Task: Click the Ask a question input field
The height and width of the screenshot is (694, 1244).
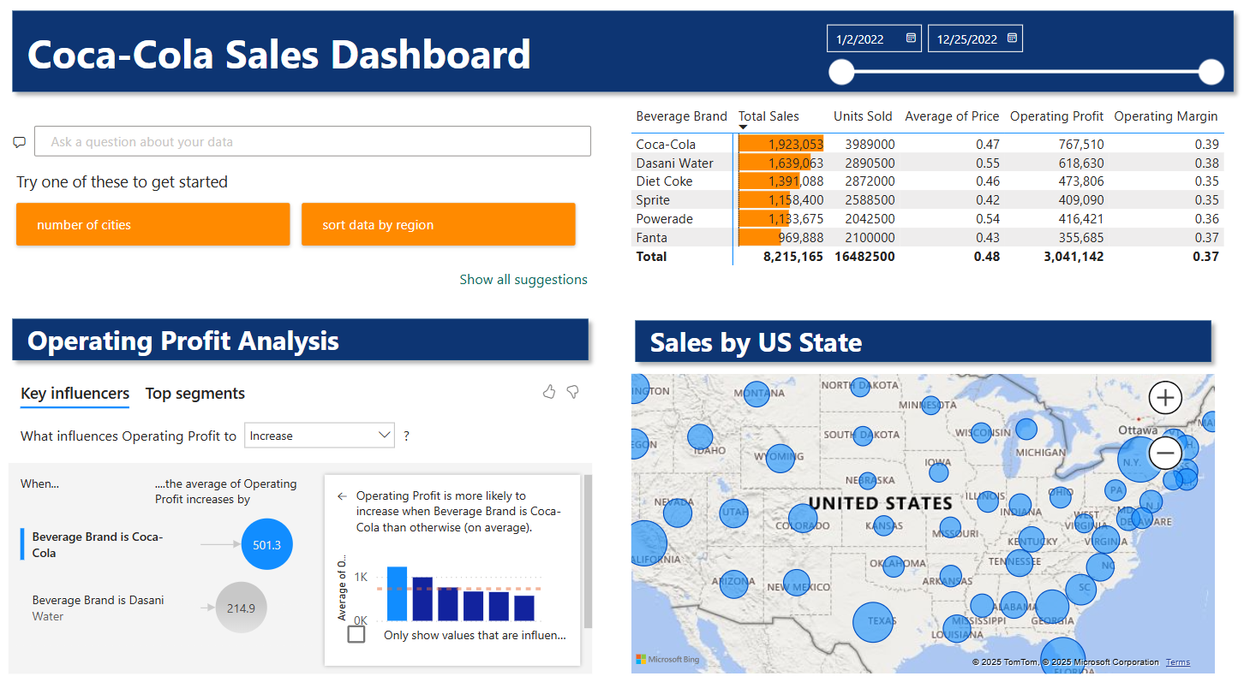Action: coord(313,141)
